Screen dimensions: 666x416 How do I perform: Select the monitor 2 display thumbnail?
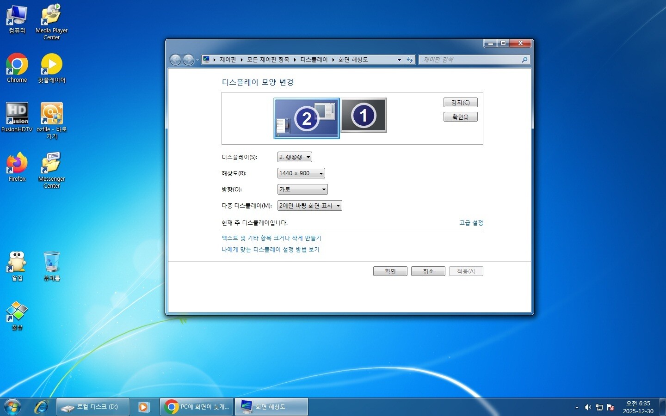tap(306, 118)
